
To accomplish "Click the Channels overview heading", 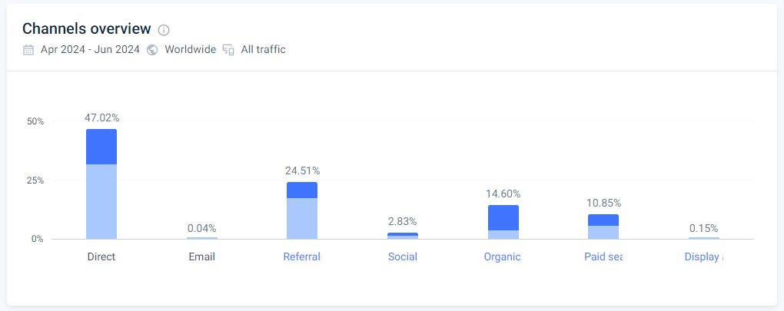I will click(x=86, y=29).
